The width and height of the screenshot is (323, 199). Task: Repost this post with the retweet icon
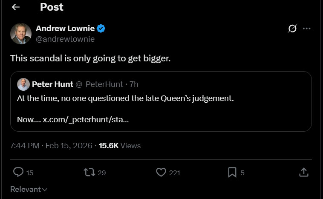[x=89, y=172]
